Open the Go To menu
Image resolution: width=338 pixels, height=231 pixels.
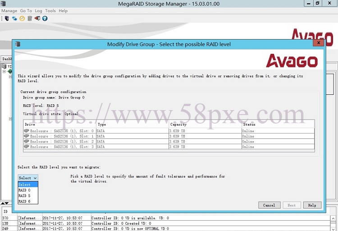pos(26,11)
